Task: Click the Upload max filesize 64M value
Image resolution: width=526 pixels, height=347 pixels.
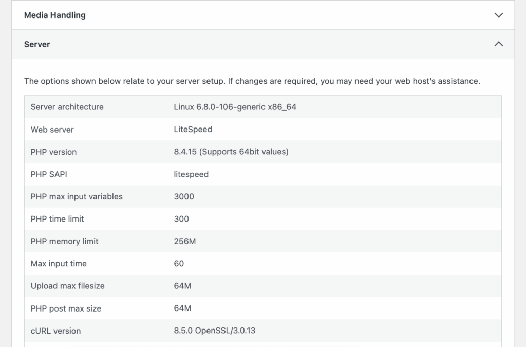Action: pos(182,286)
